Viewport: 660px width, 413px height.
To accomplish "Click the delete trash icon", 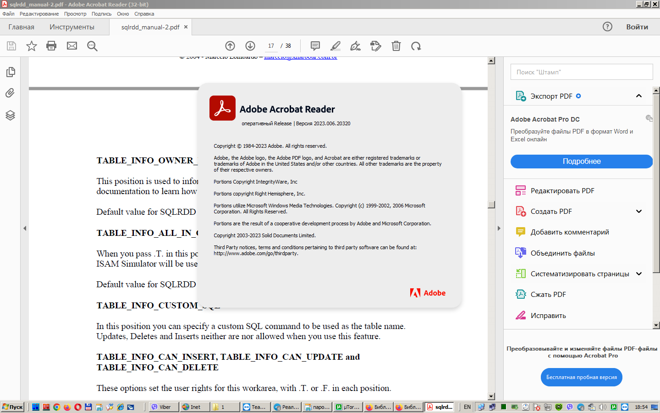I will coord(396,46).
